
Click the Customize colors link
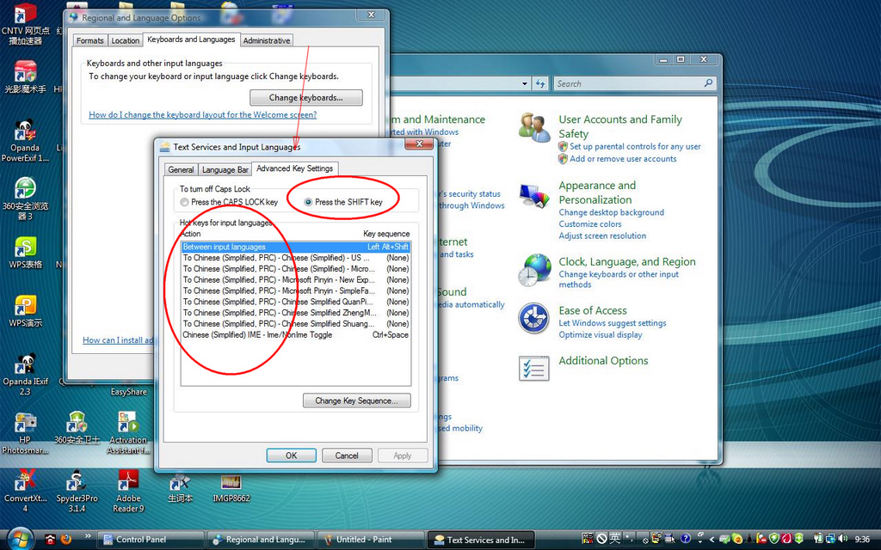[x=590, y=224]
